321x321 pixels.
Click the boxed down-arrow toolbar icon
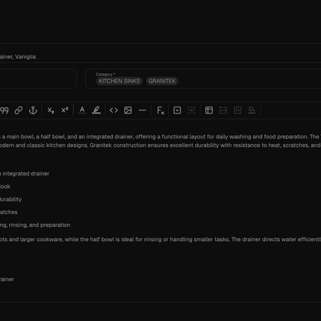[x=177, y=110]
